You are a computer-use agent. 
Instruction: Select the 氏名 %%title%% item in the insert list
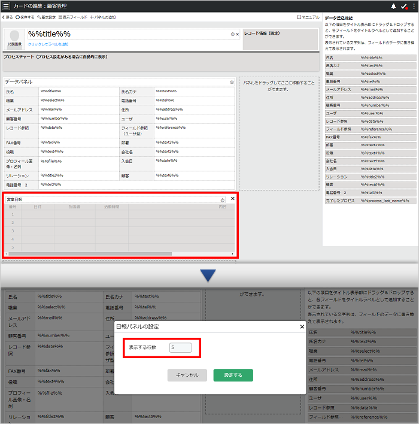pos(371,58)
